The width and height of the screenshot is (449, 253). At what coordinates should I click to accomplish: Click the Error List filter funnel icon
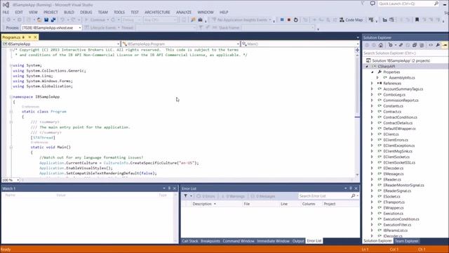click(x=185, y=196)
